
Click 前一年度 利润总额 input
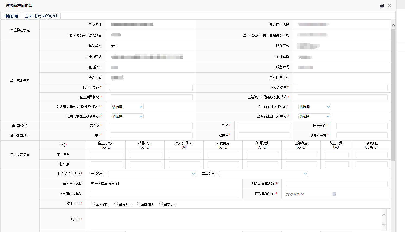coord(262,155)
